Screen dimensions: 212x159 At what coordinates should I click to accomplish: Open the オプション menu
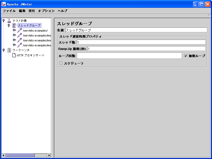[x=46, y=11]
